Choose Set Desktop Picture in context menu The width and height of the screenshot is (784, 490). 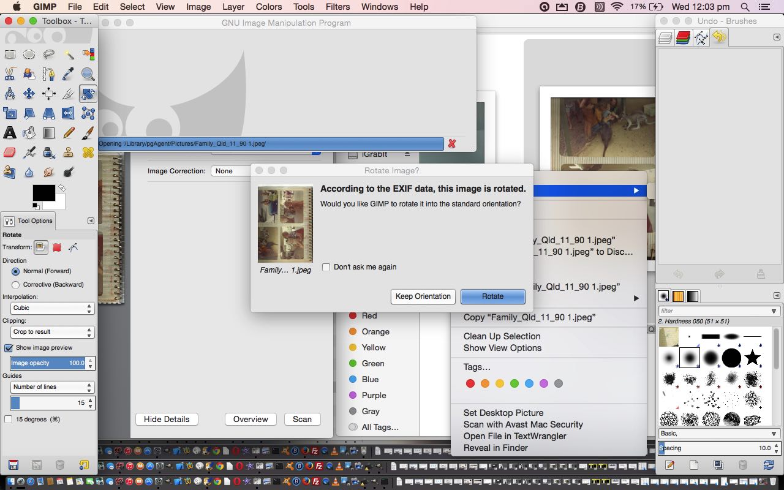tap(503, 413)
